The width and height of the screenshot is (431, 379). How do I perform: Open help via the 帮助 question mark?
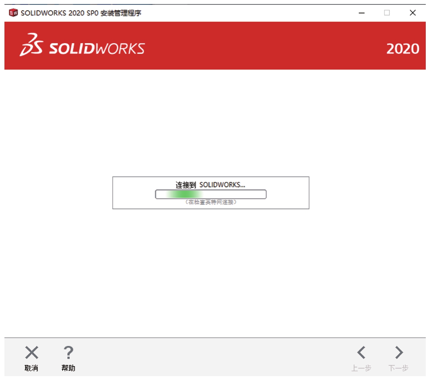click(68, 358)
